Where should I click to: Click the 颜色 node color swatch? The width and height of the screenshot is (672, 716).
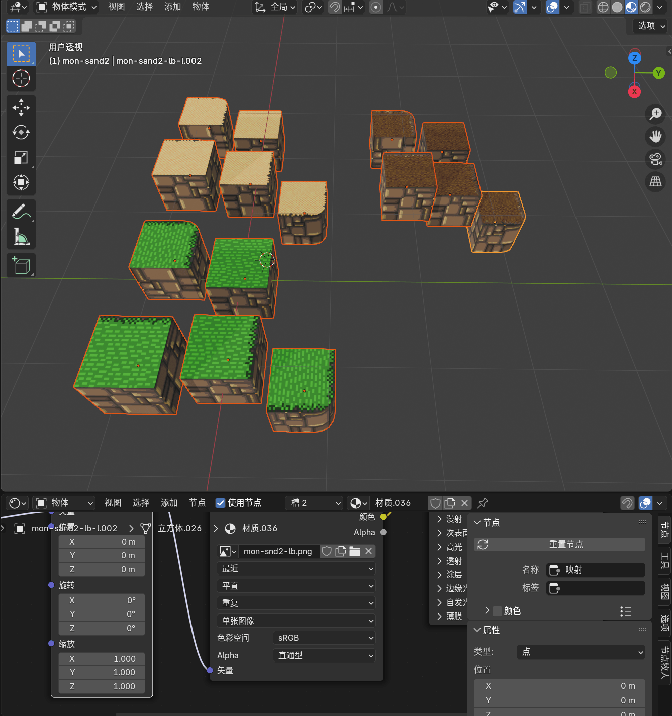[497, 611]
